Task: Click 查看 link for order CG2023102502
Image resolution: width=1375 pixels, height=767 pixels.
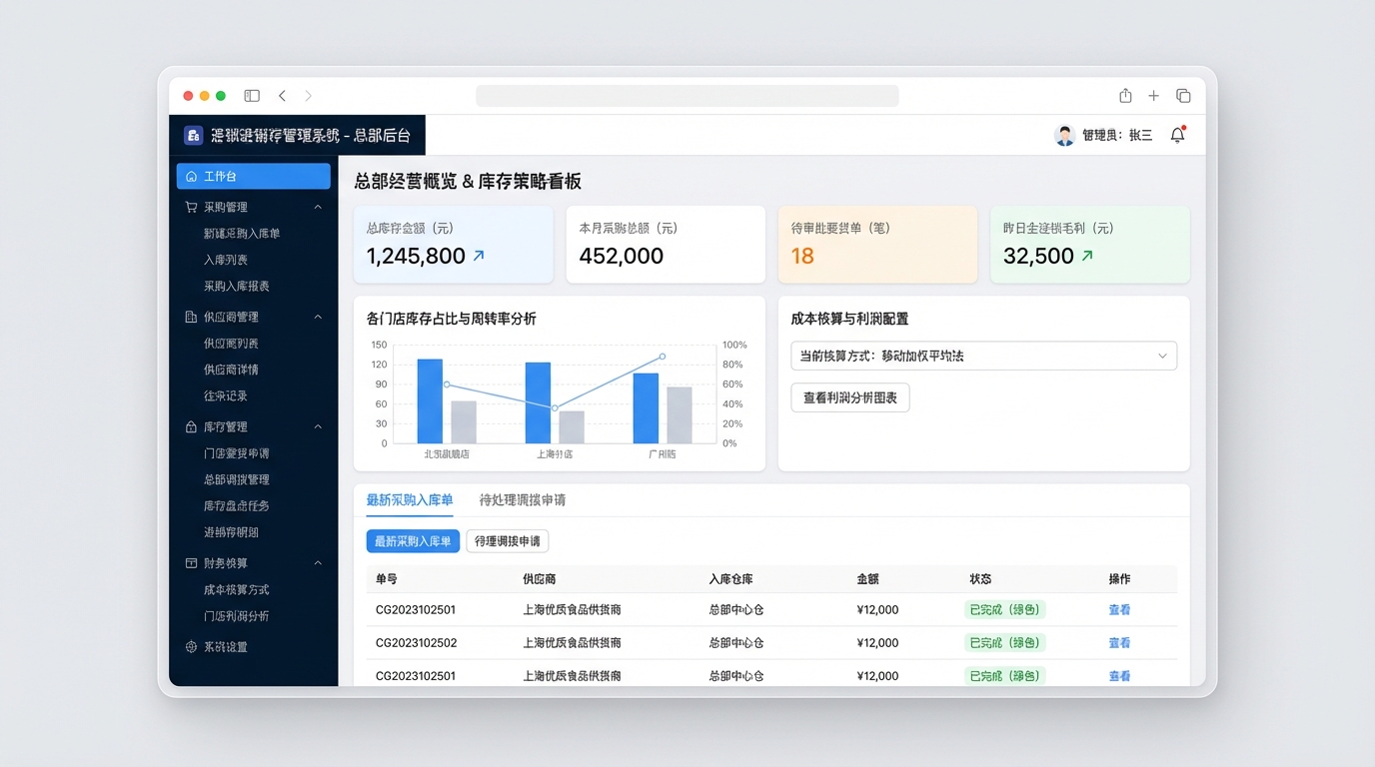Action: tap(1119, 643)
